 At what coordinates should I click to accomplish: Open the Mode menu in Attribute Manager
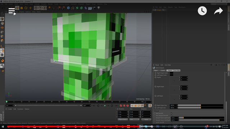[x=157, y=65]
